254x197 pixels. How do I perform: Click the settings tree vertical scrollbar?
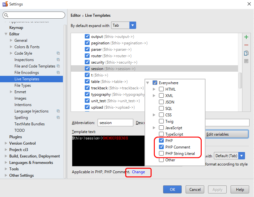(x=65, y=101)
